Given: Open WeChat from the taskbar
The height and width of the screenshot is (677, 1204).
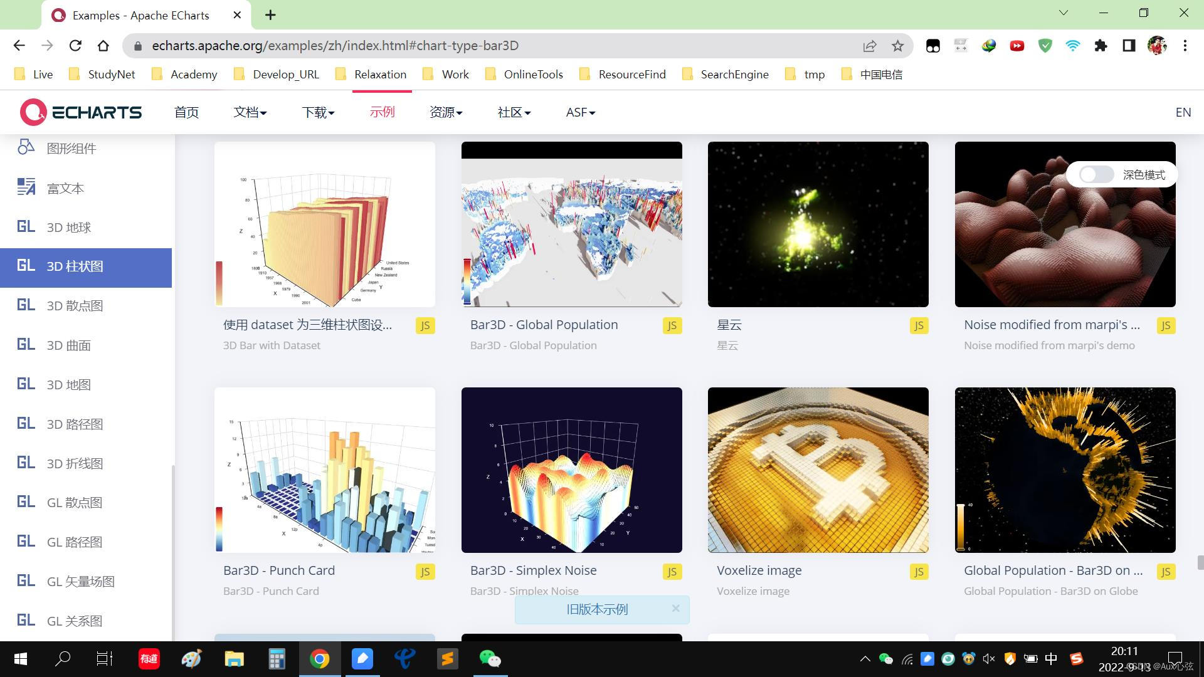Looking at the screenshot, I should click(x=490, y=659).
